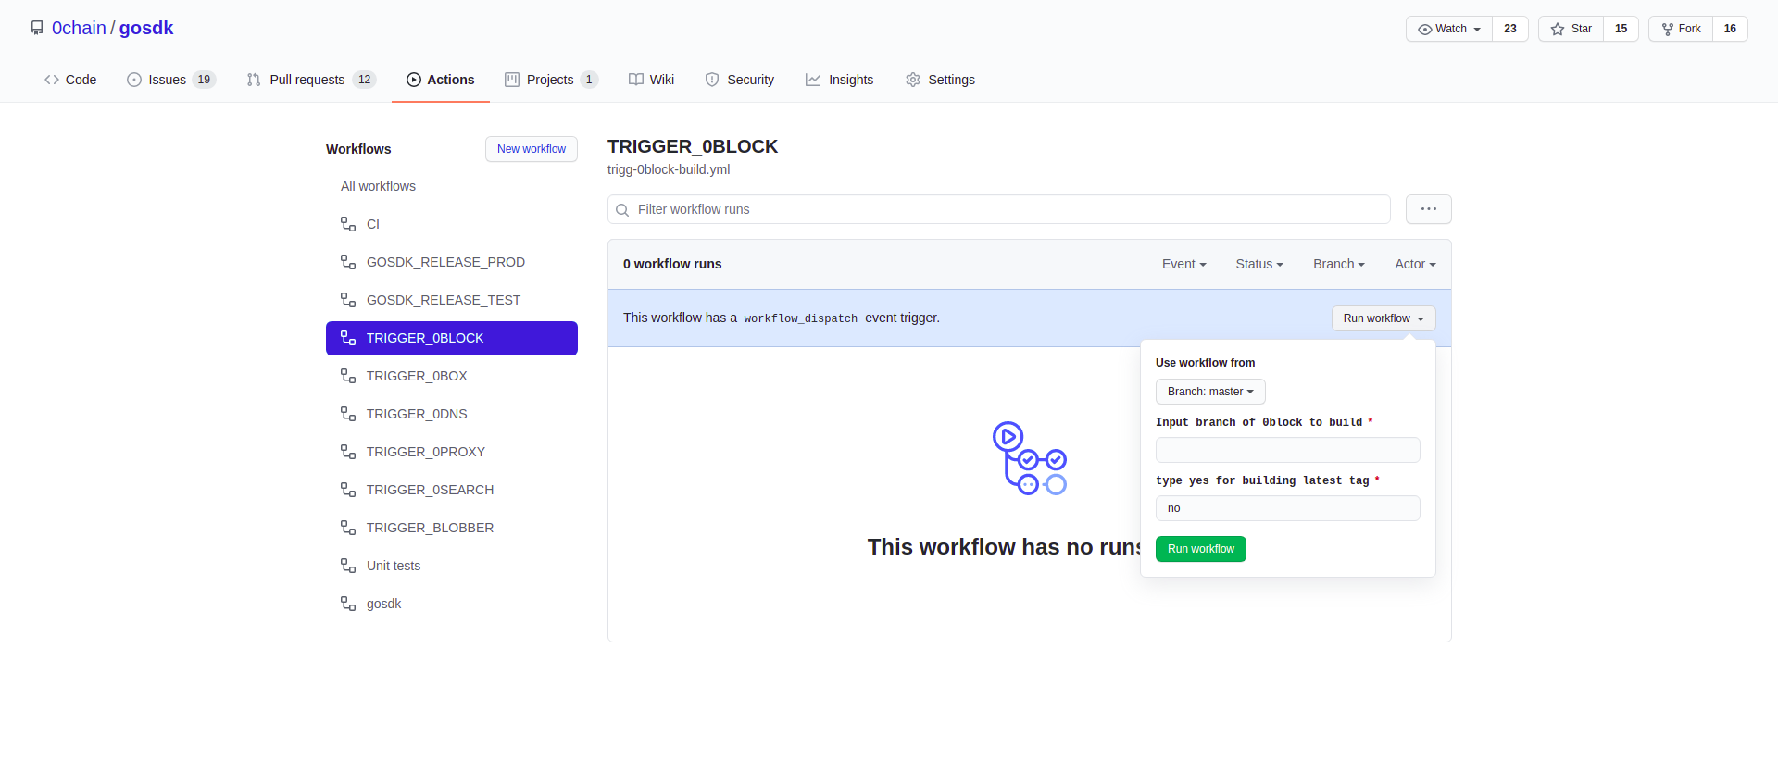Screen dimensions: 1778x773
Task: Click the workflow icon beside GOSDK_RELEASE_PROD
Action: [x=348, y=262]
